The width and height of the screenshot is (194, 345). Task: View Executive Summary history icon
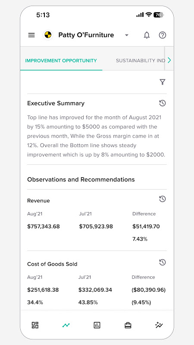[x=163, y=103]
